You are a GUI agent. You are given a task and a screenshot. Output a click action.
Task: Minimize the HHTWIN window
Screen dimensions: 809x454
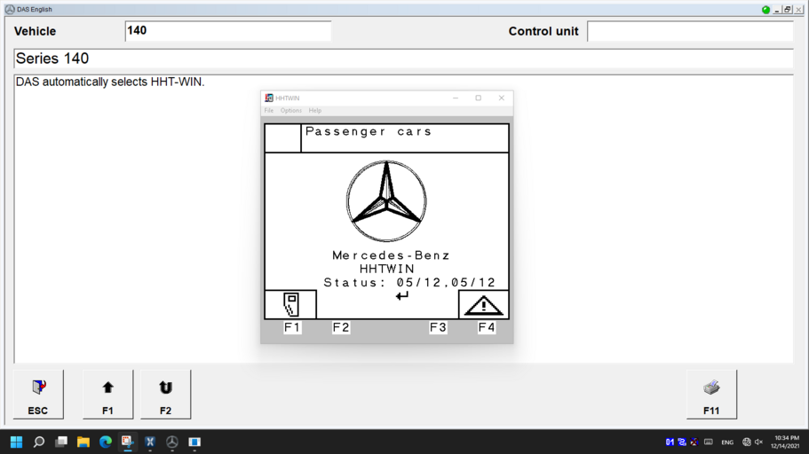point(456,98)
